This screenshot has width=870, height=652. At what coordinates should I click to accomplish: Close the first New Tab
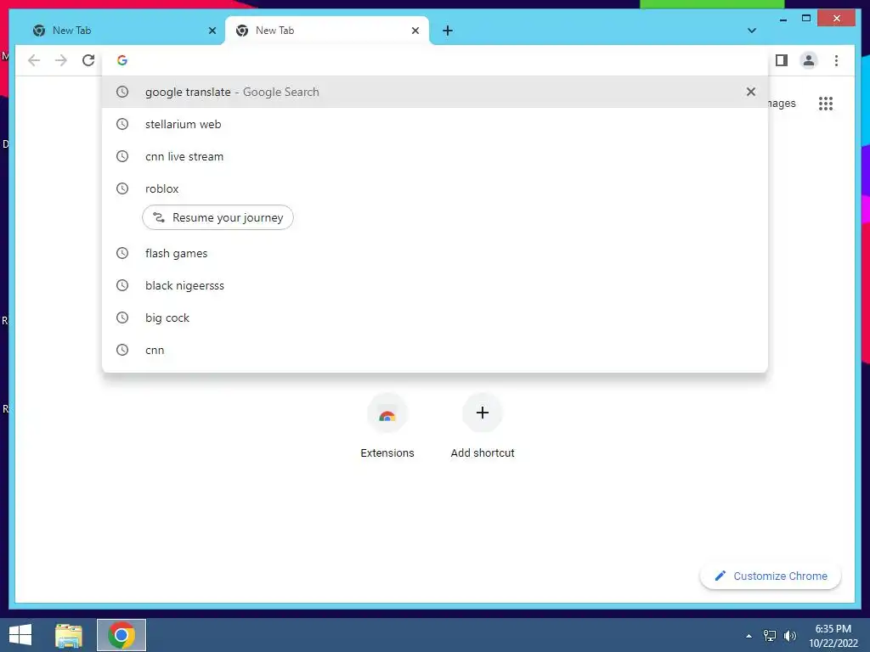coord(212,31)
